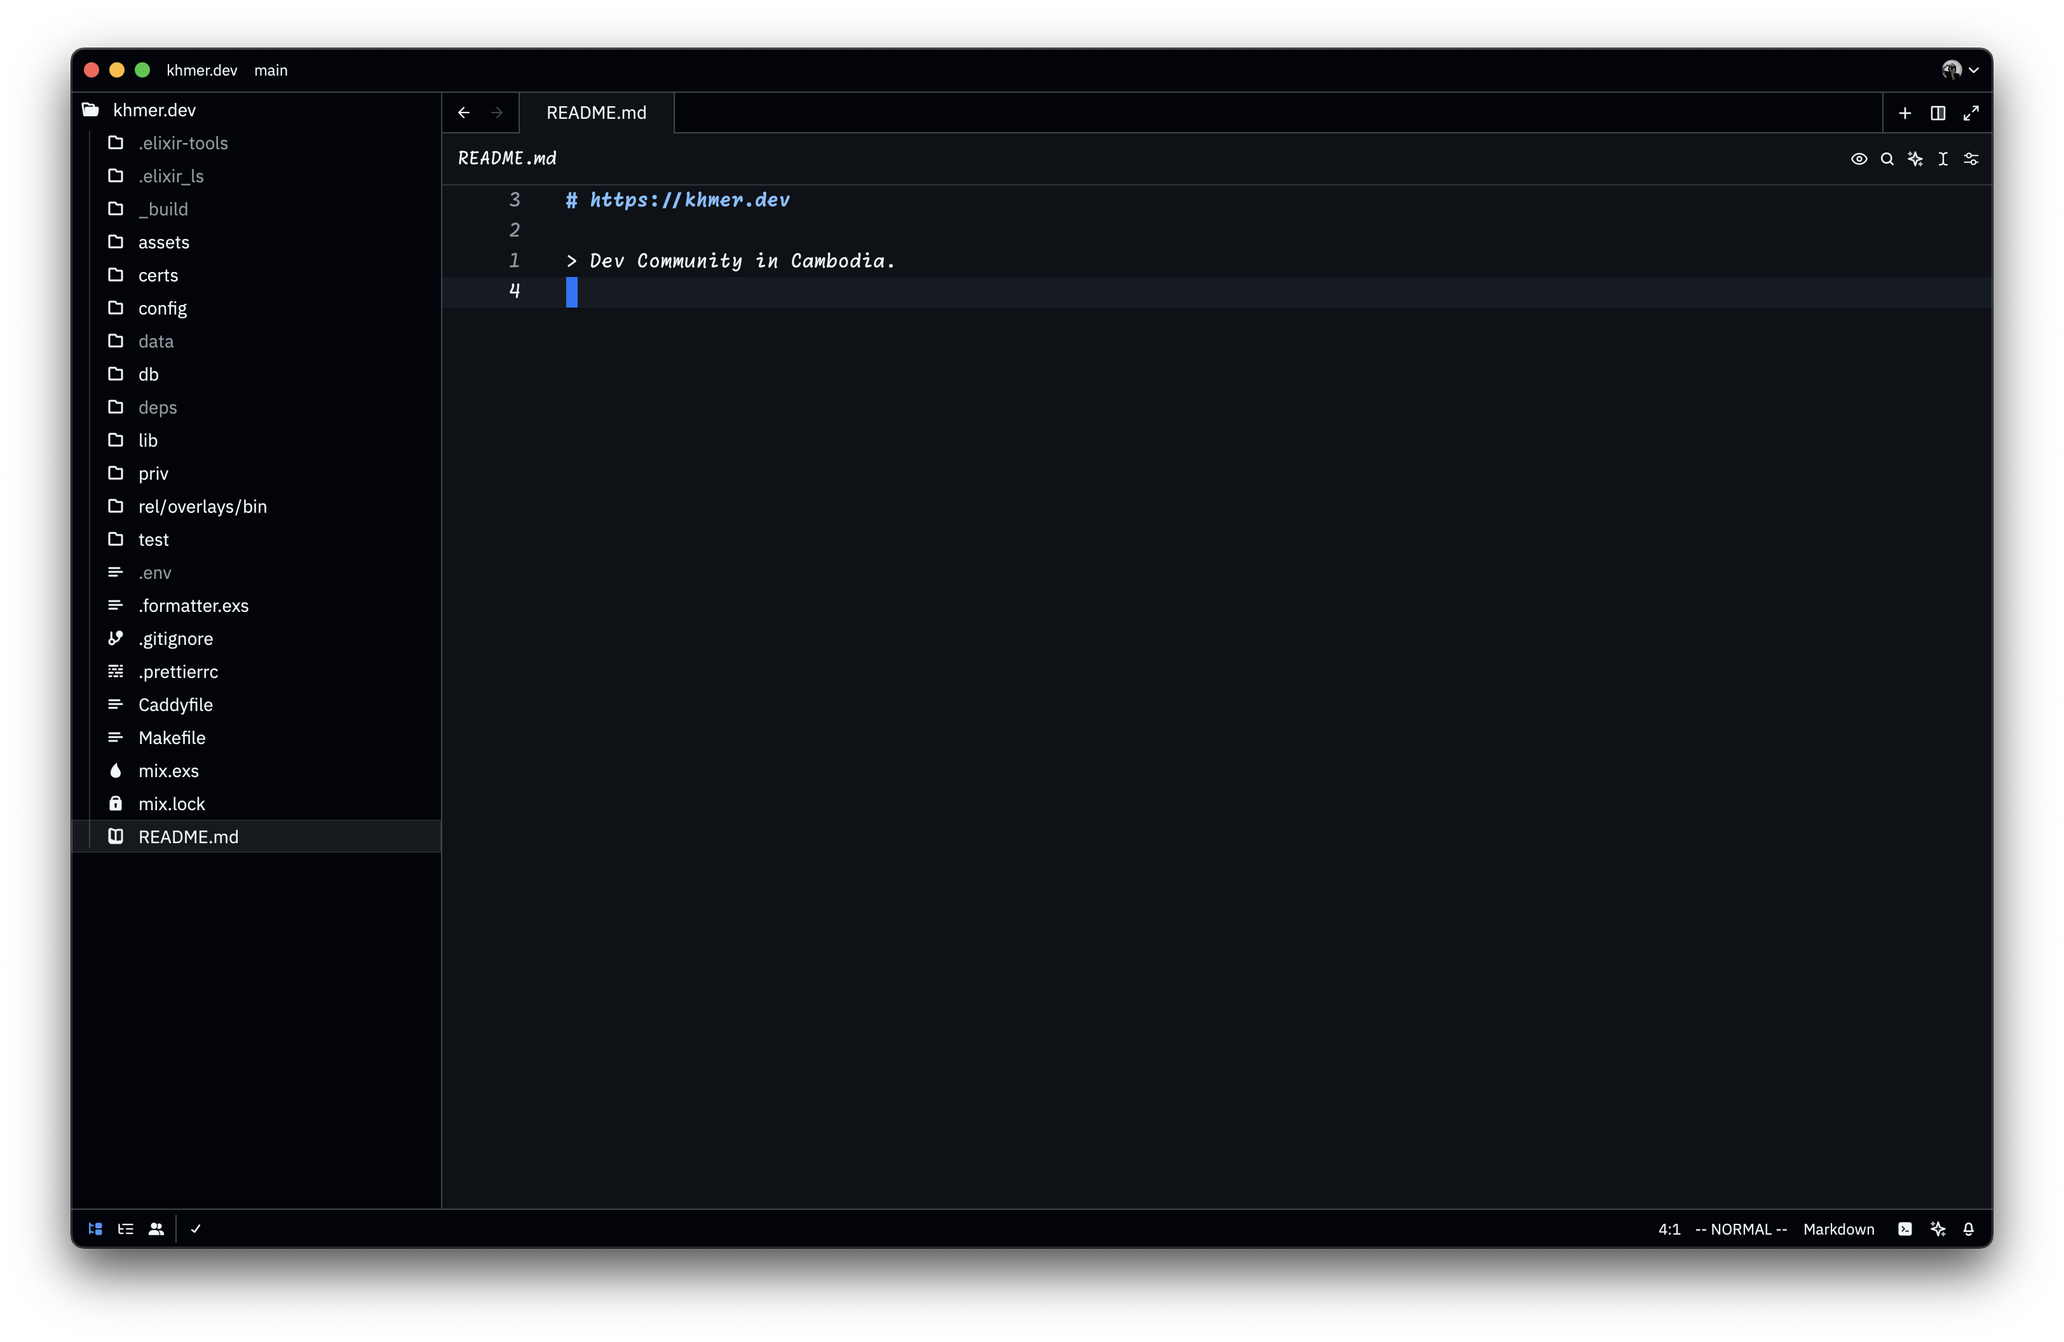Open diagnostics checkmark in status bar
The height and width of the screenshot is (1342, 2064).
[x=196, y=1228]
